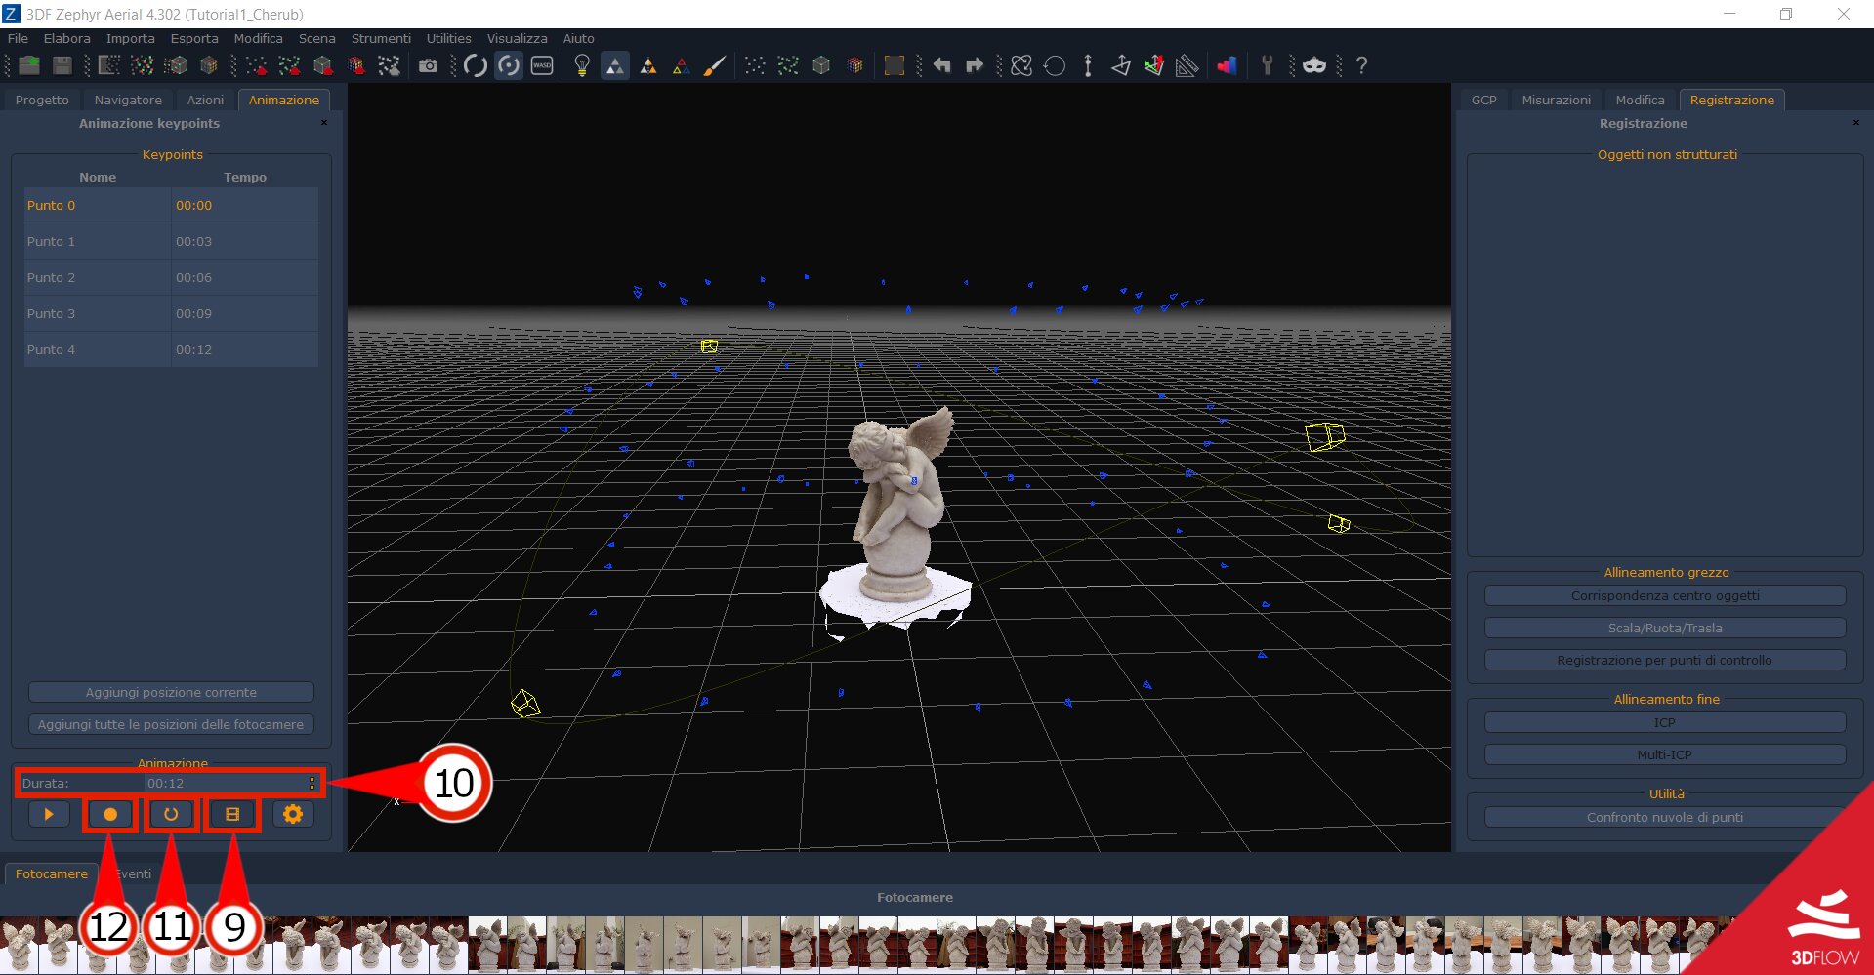The image size is (1874, 975).
Task: Open the Eventi tab
Action: [x=134, y=873]
